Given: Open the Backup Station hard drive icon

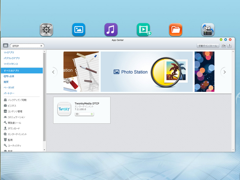Looking at the screenshot, I should (x=208, y=30).
